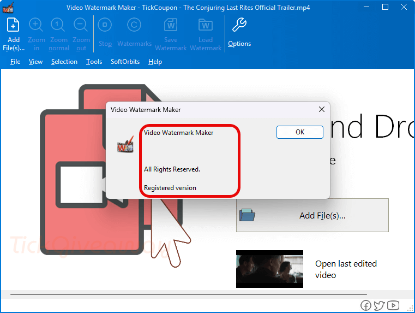
Task: Click the 'All Rights Reserved.' text
Action: point(172,169)
